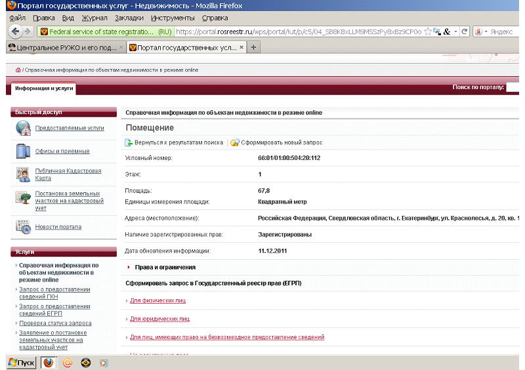Click the Новости портала news icon
The height and width of the screenshot is (370, 525).
pyautogui.click(x=24, y=227)
